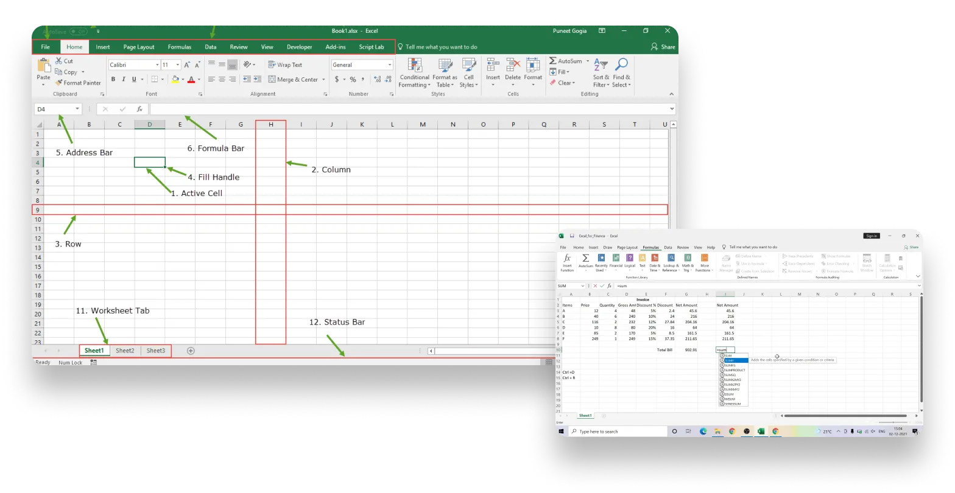Click the Decrease Font Size icon
The image size is (955, 493).
pyautogui.click(x=197, y=65)
